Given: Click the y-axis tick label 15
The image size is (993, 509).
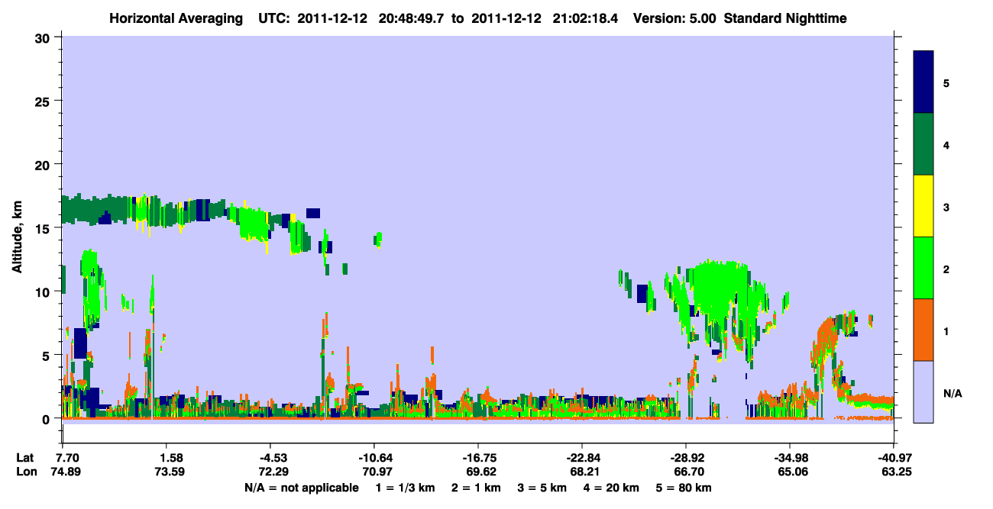Looking at the screenshot, I should point(44,228).
